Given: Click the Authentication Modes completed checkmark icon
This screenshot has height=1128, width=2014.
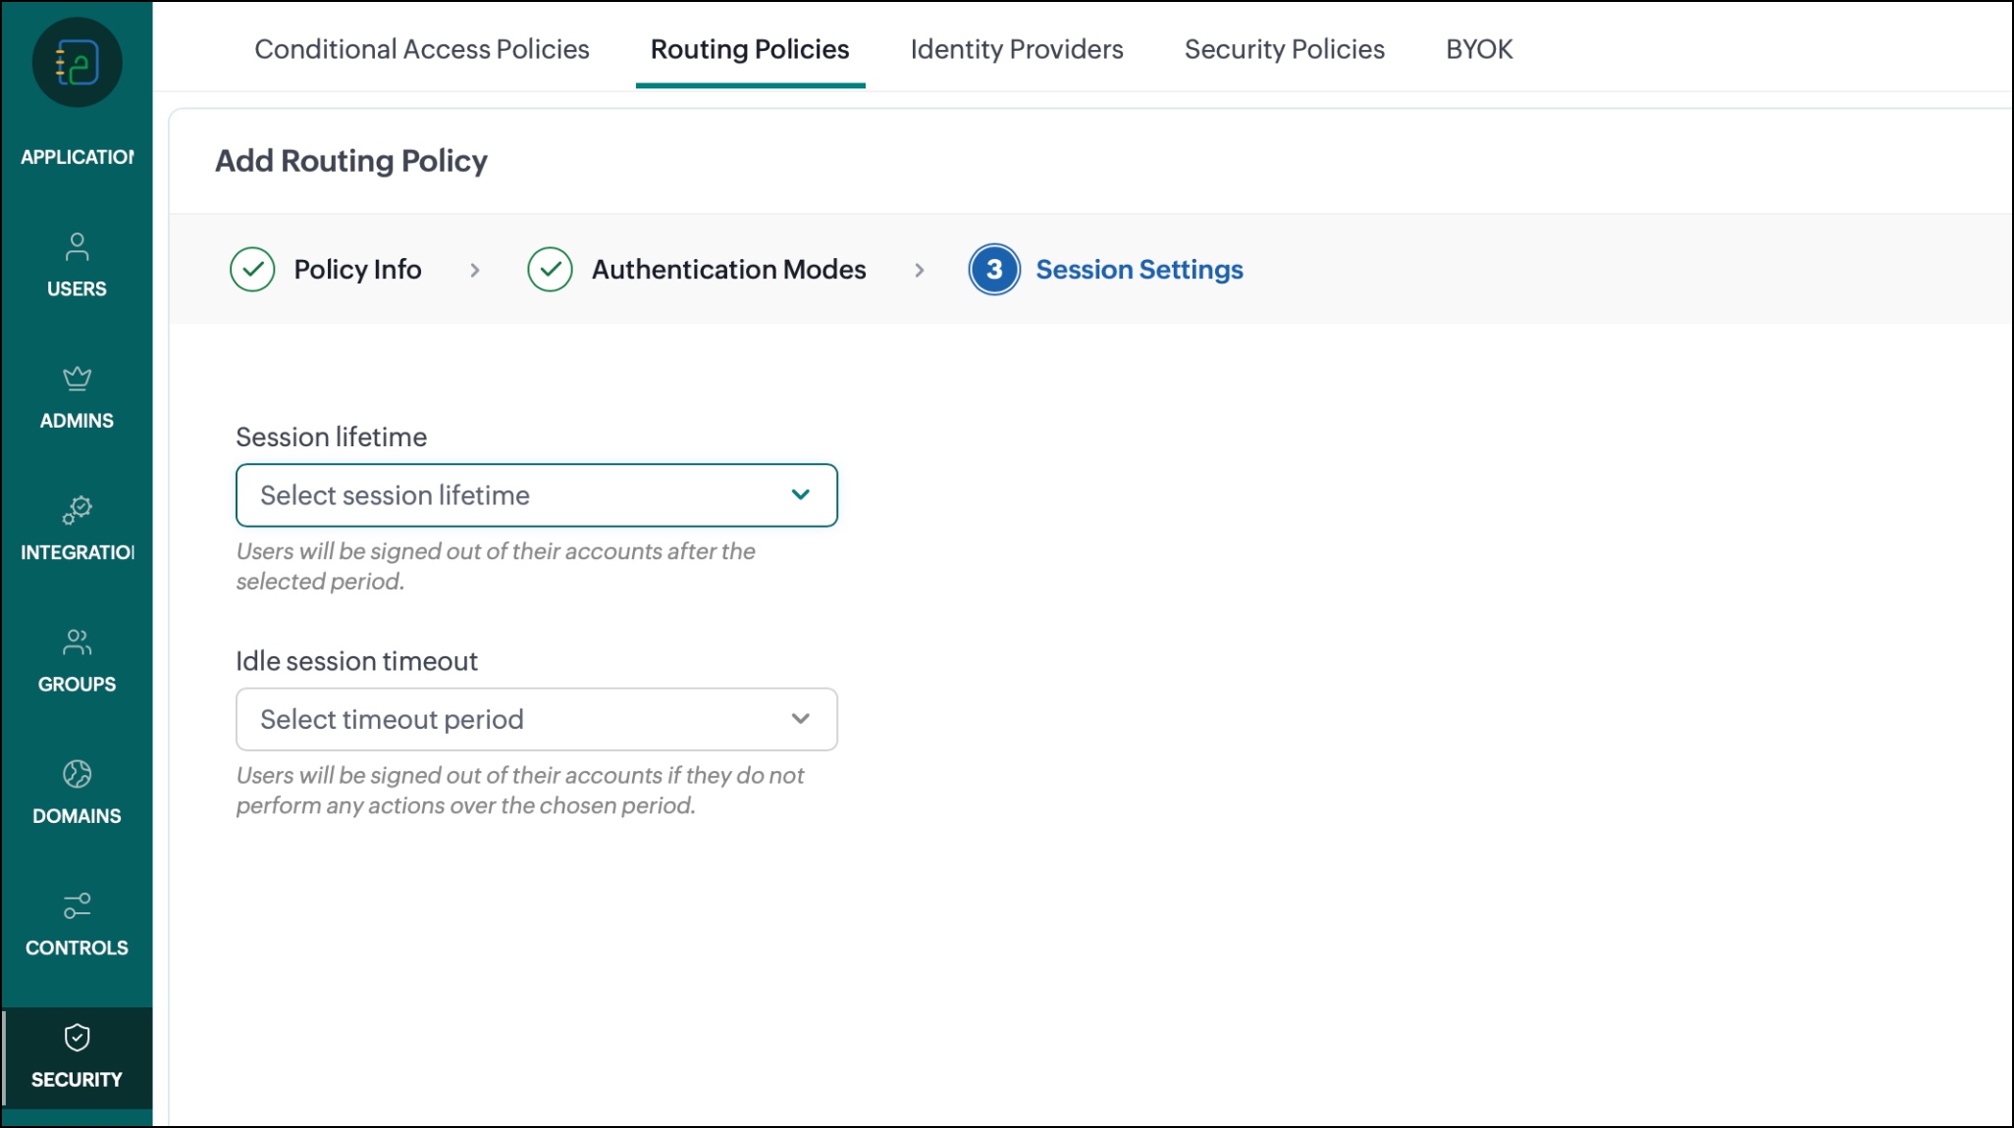Looking at the screenshot, I should (550, 270).
